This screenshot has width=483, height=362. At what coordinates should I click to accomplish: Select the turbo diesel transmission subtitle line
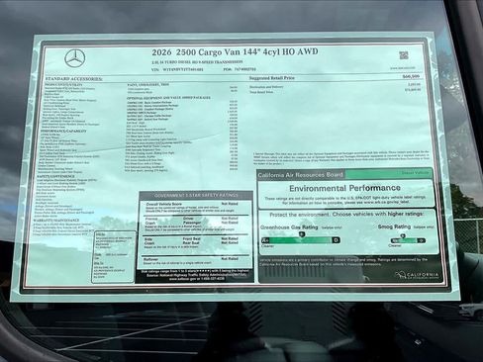tap(197, 62)
